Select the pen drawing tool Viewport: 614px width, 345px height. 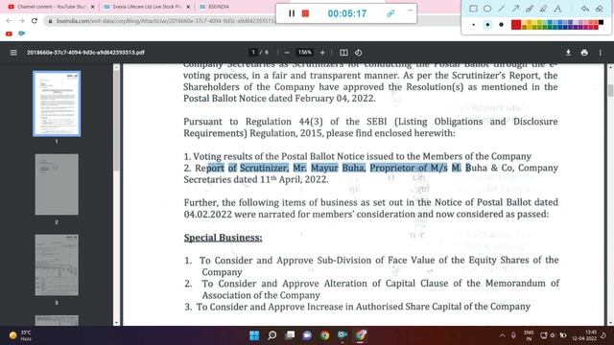[x=530, y=9]
